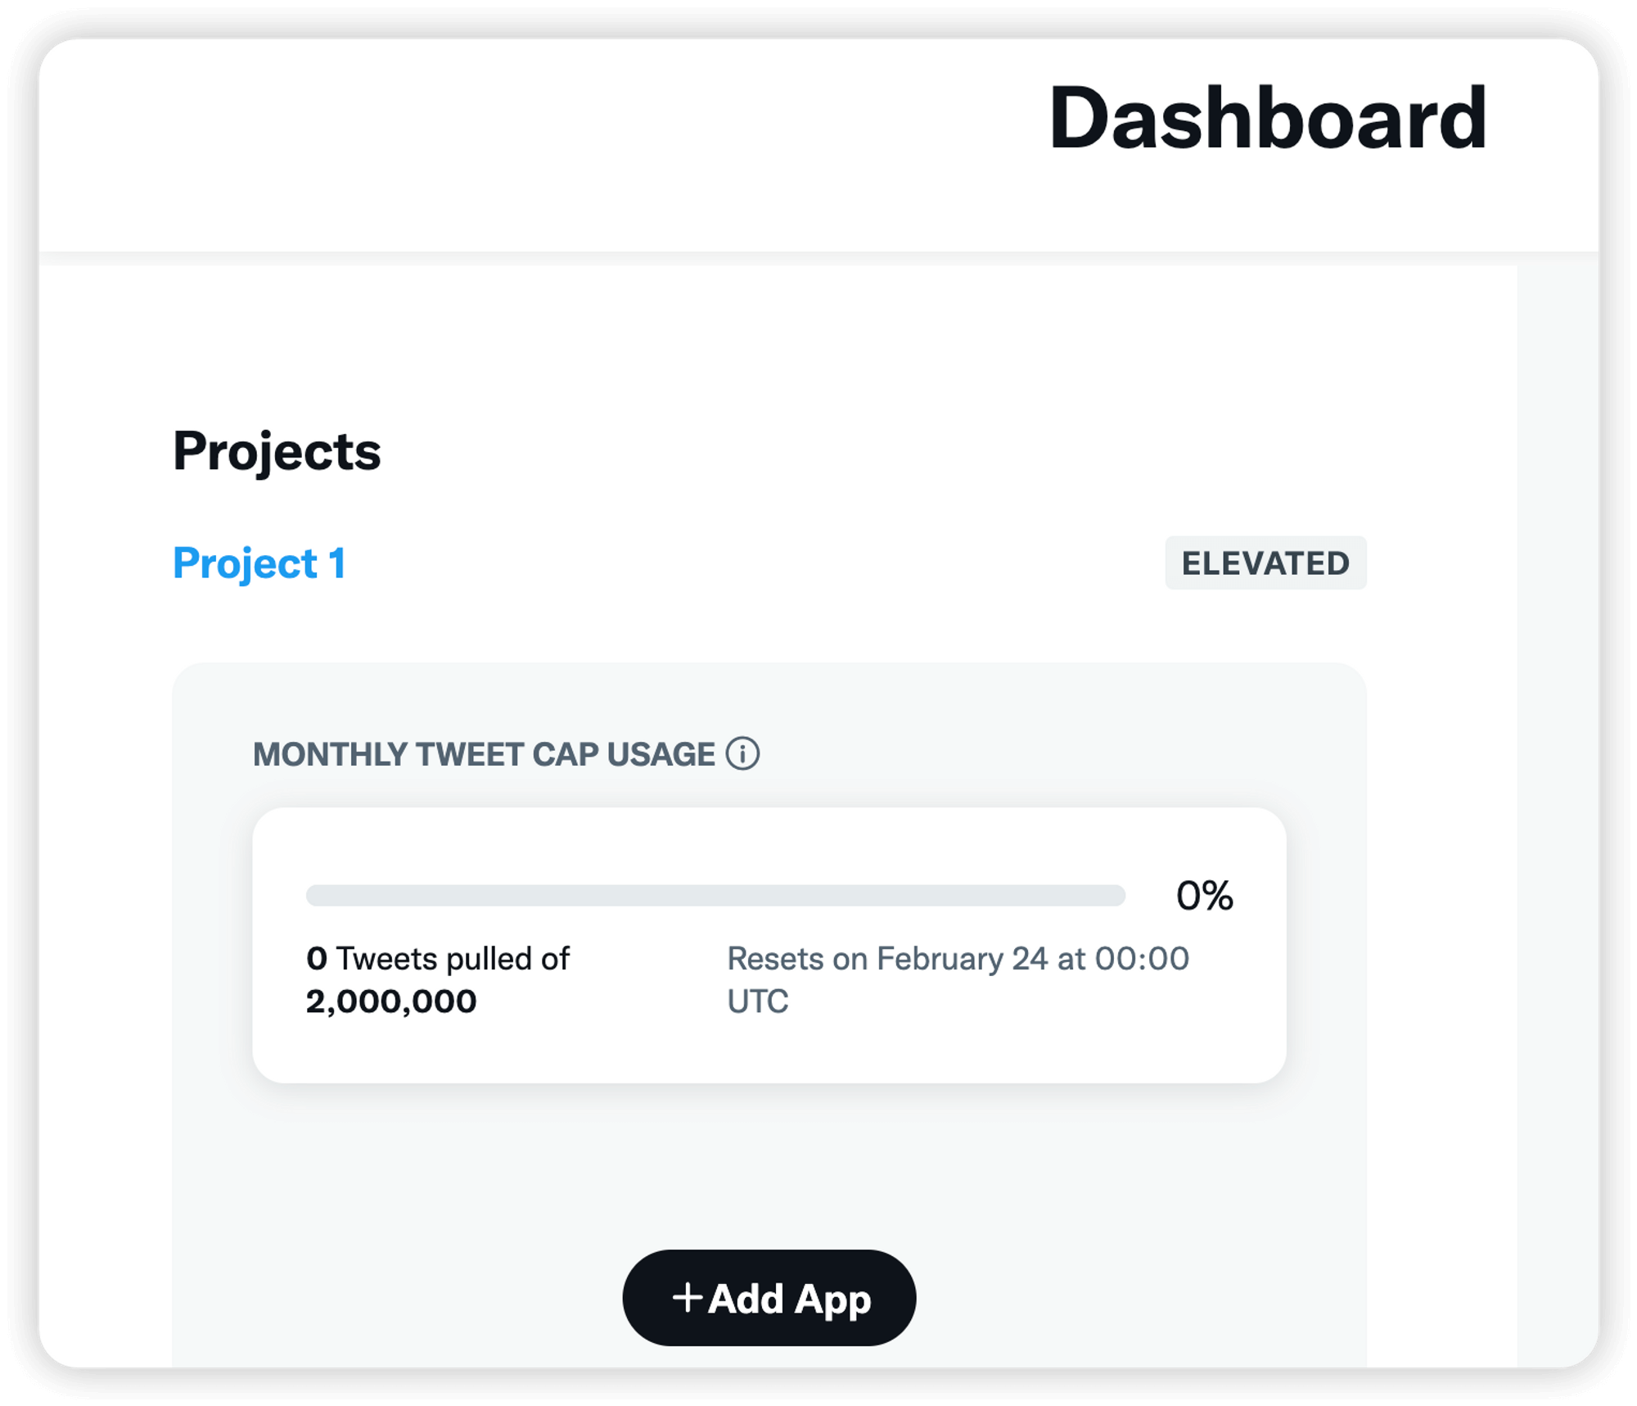The width and height of the screenshot is (1637, 1406).
Task: Toggle the ELEVATED plan indicator
Action: 1265,563
